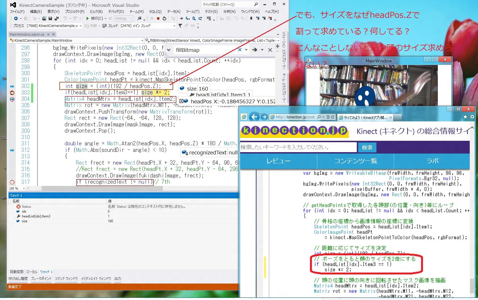The width and height of the screenshot is (478, 300).
Task: Open browser favorites star icon
Action: 465,117
